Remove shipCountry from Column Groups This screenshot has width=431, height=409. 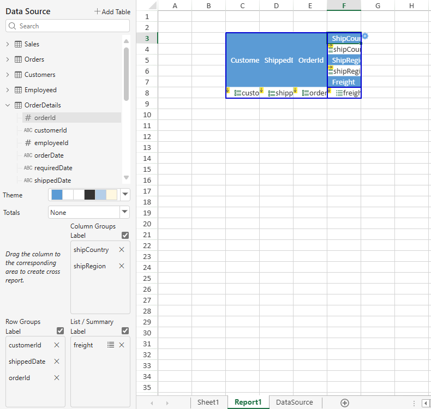click(x=122, y=250)
